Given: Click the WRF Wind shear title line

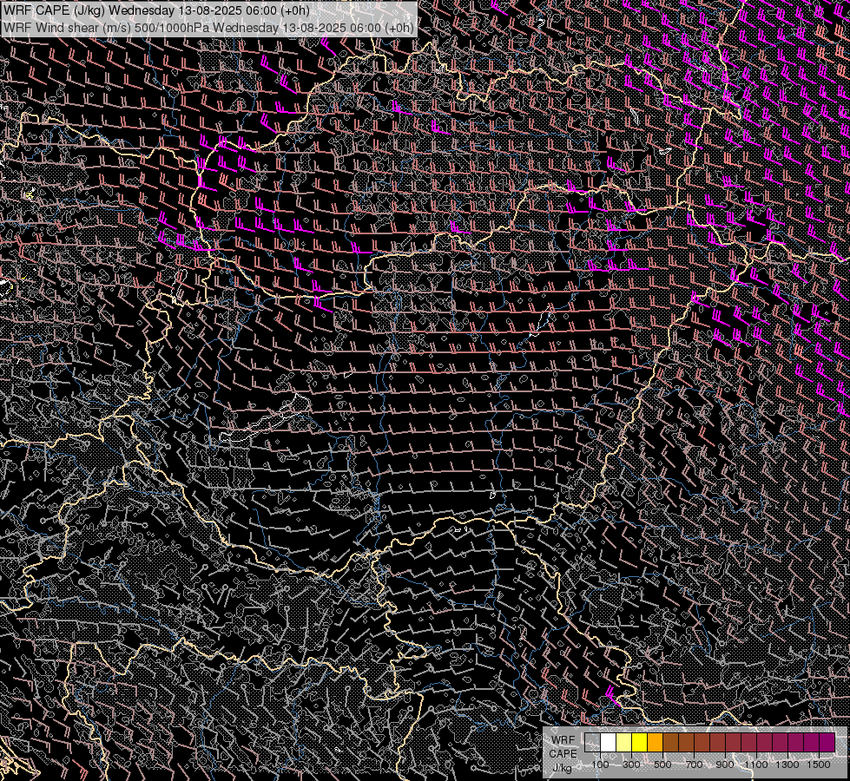Looking at the screenshot, I should (x=208, y=28).
